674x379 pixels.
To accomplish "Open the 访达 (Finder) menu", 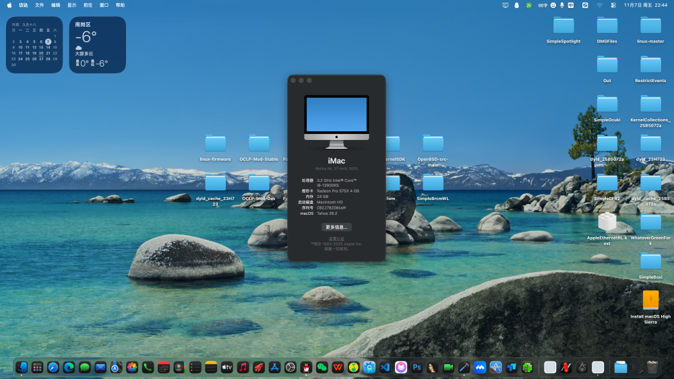I will [x=23, y=5].
